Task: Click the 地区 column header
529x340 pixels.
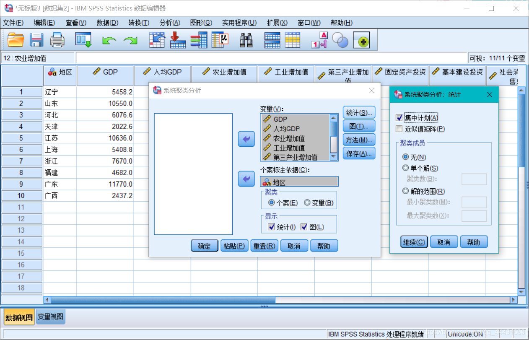Action: (x=60, y=75)
